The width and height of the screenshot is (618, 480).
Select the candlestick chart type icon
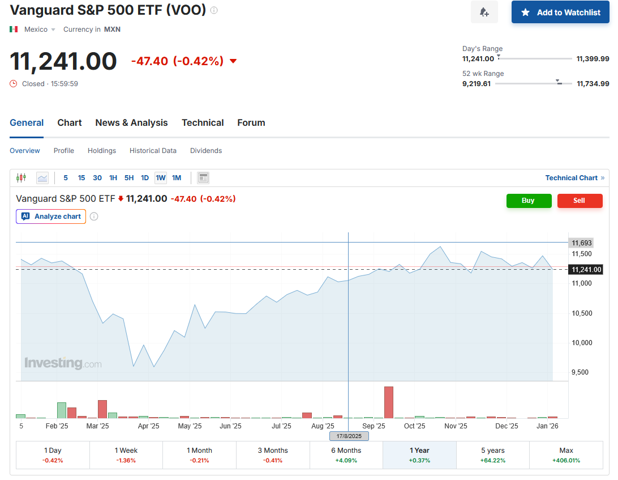coord(22,177)
